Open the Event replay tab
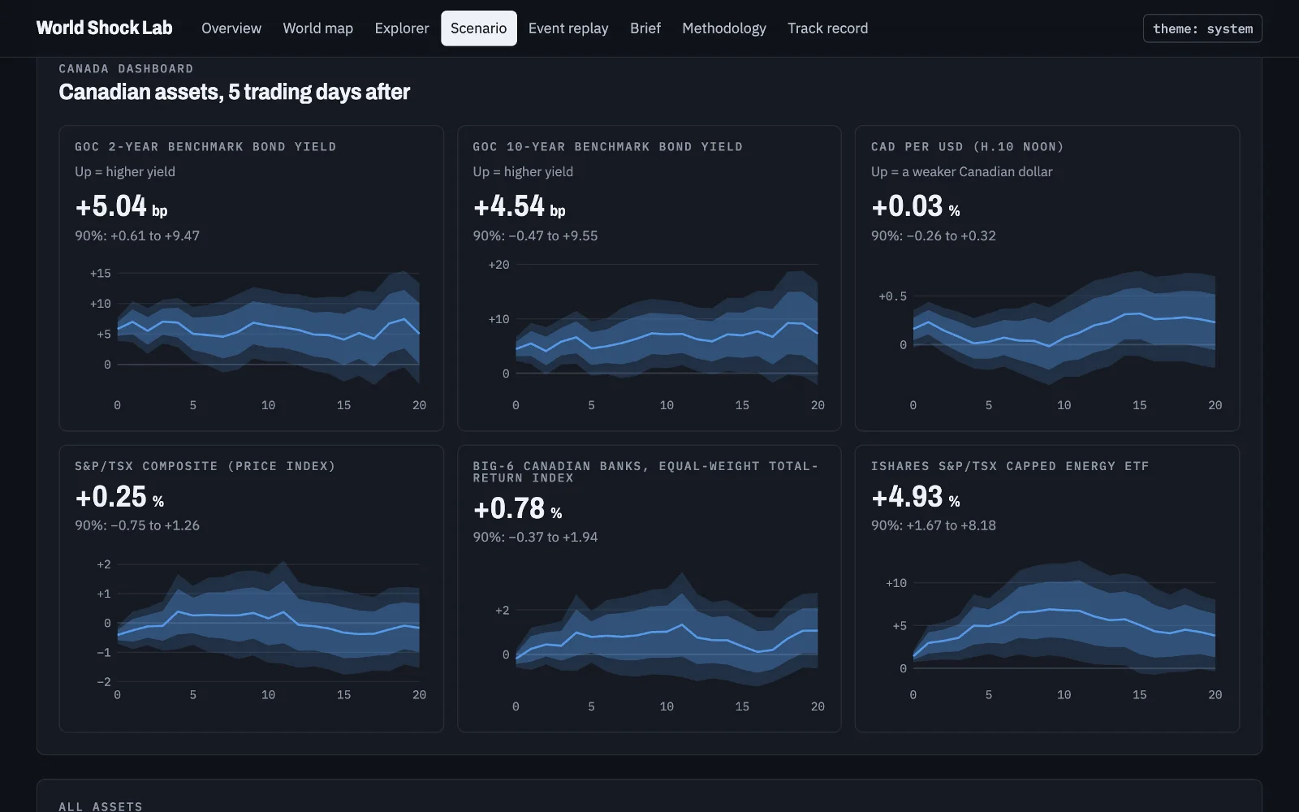The height and width of the screenshot is (812, 1299). pyautogui.click(x=568, y=28)
